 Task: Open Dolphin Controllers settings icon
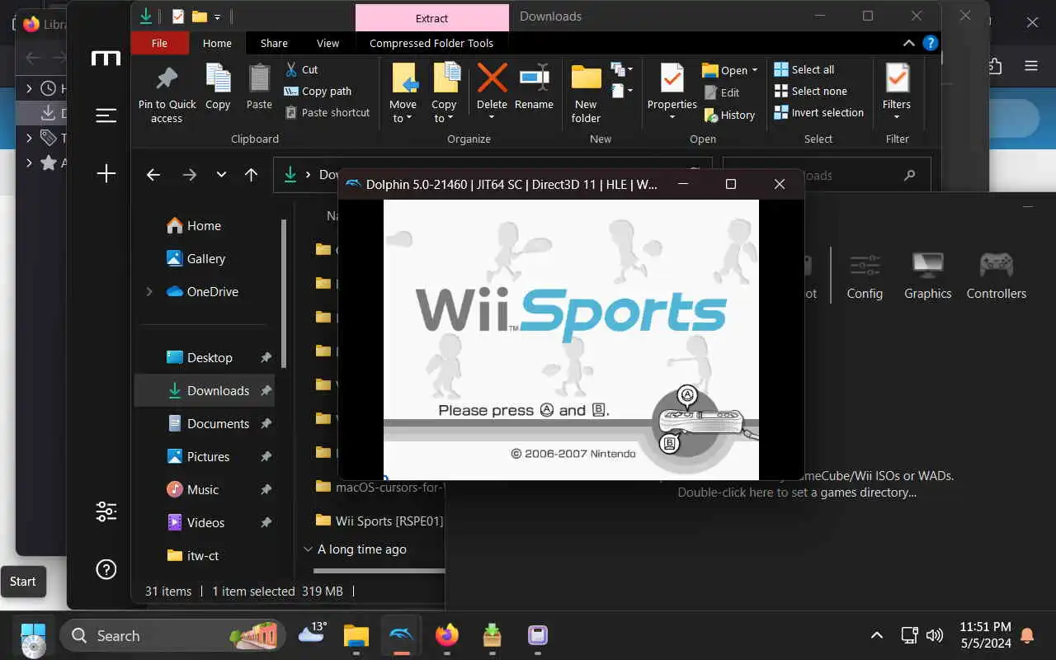pyautogui.click(x=997, y=276)
